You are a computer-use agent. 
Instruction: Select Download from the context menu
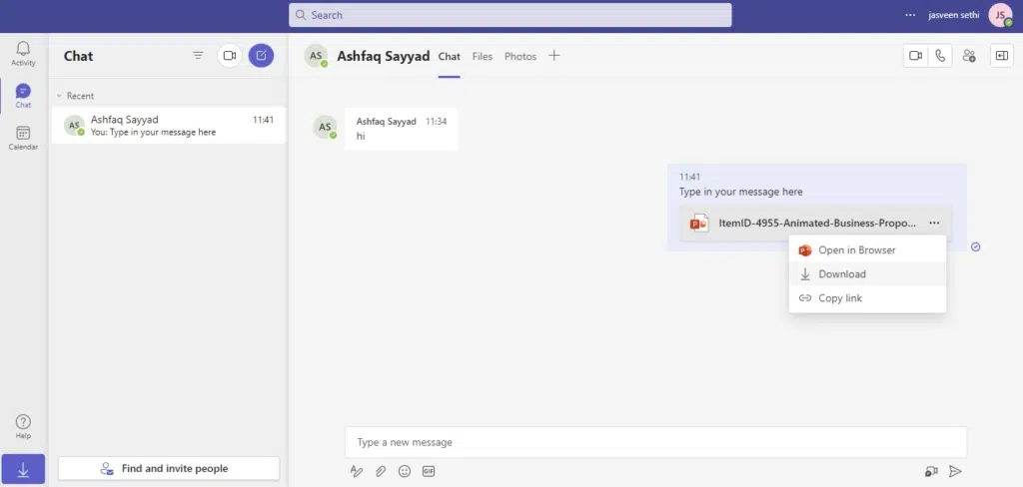tap(842, 274)
